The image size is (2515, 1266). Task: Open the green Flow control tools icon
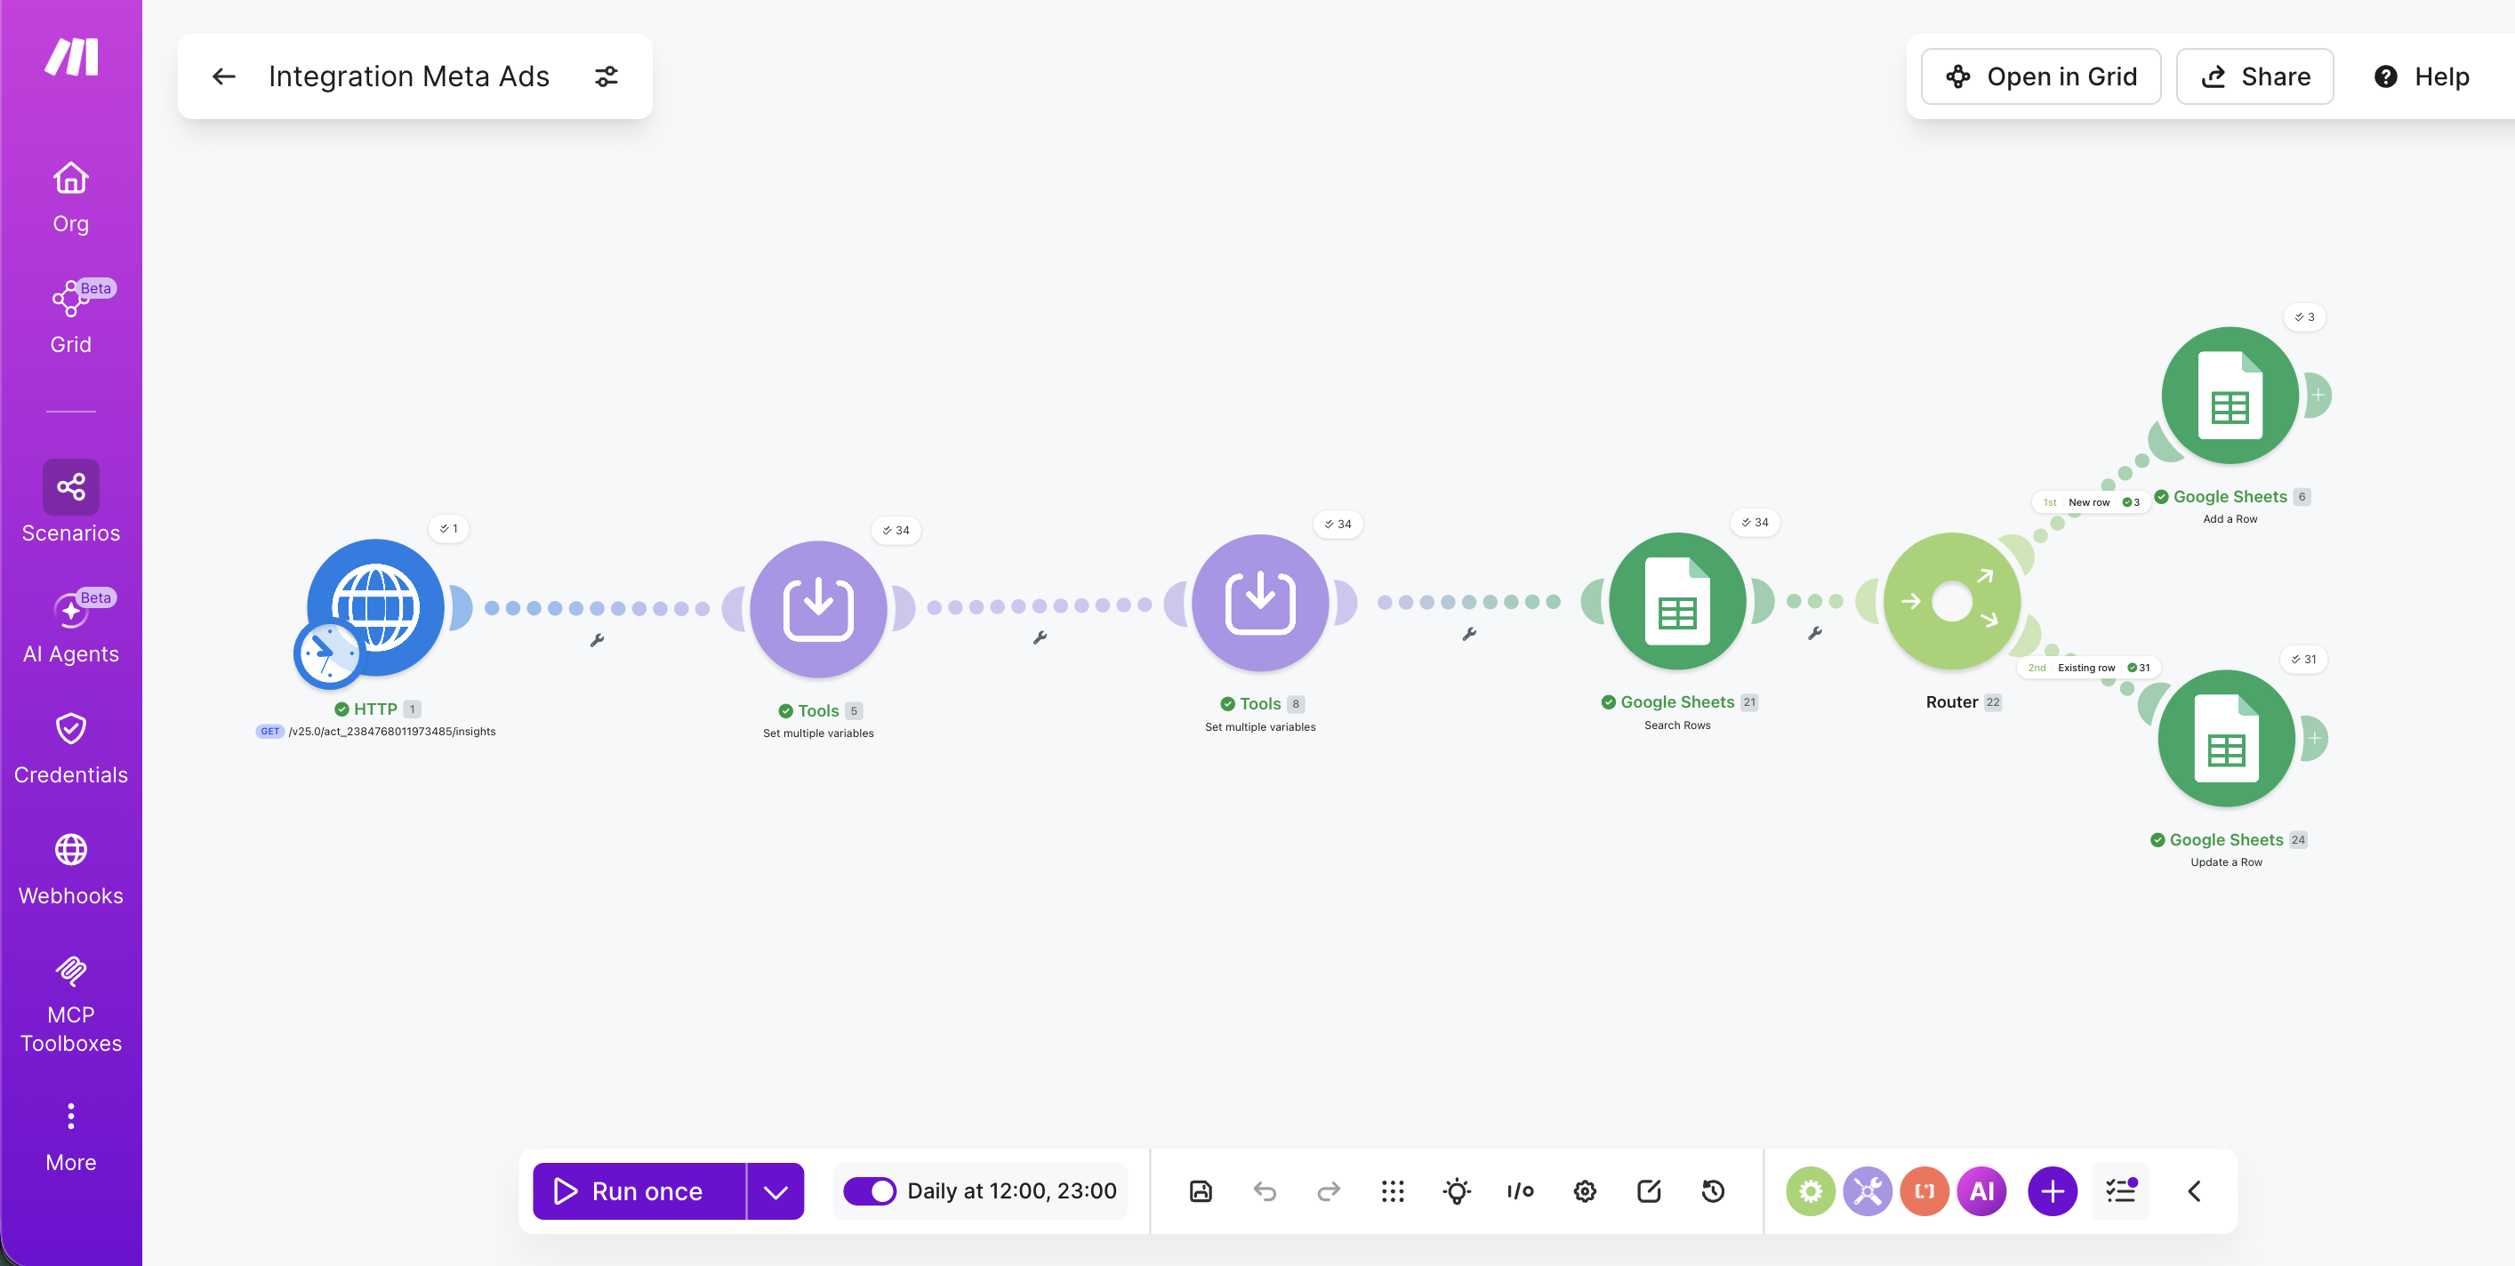click(1810, 1190)
